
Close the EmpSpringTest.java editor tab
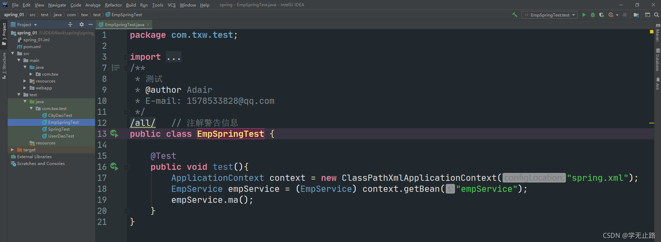click(148, 24)
